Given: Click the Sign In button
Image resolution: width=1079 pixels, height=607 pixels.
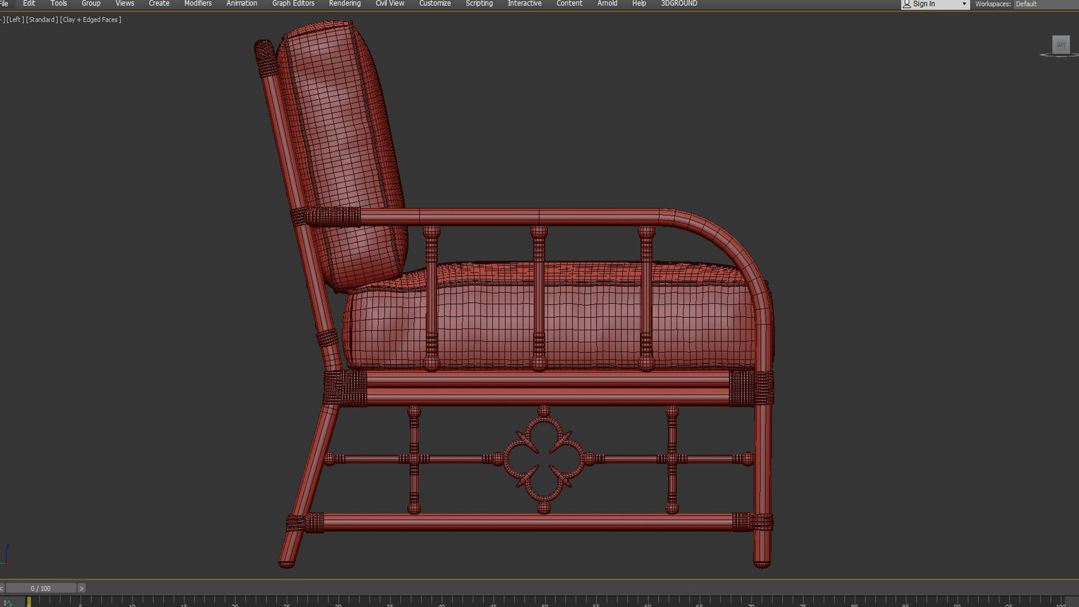Looking at the screenshot, I should (924, 4).
